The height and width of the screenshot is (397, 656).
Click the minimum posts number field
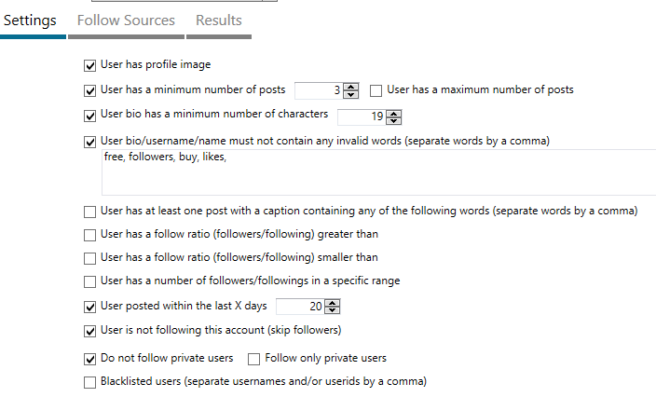pyautogui.click(x=319, y=90)
